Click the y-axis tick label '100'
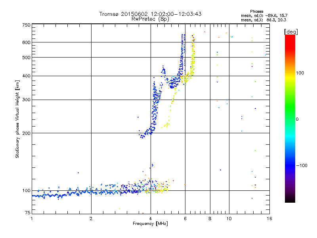 (27, 191)
